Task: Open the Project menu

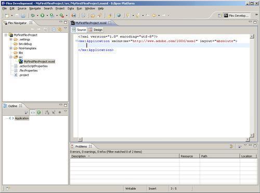Action: click(60, 8)
